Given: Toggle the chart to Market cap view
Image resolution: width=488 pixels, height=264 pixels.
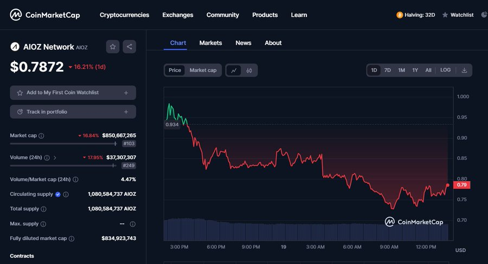Looking at the screenshot, I should tap(203, 70).
